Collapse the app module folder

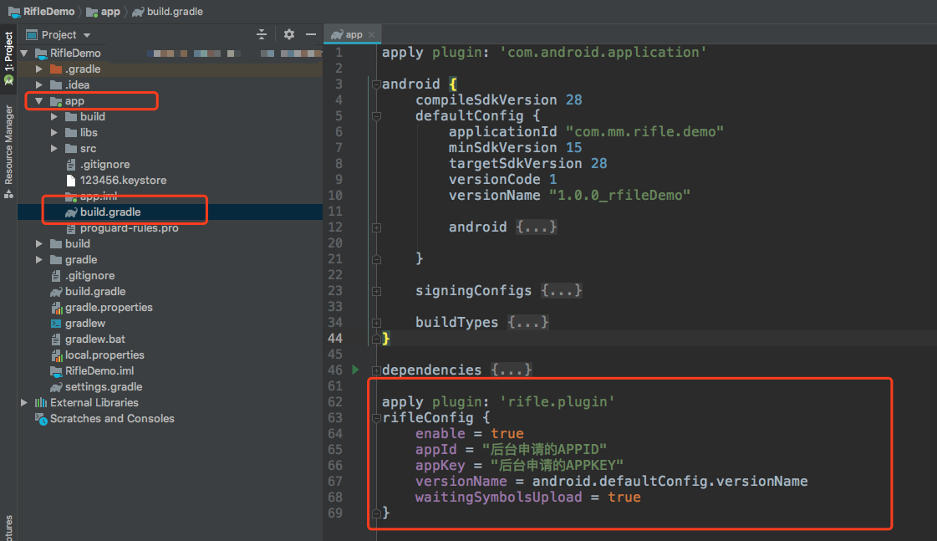[39, 101]
